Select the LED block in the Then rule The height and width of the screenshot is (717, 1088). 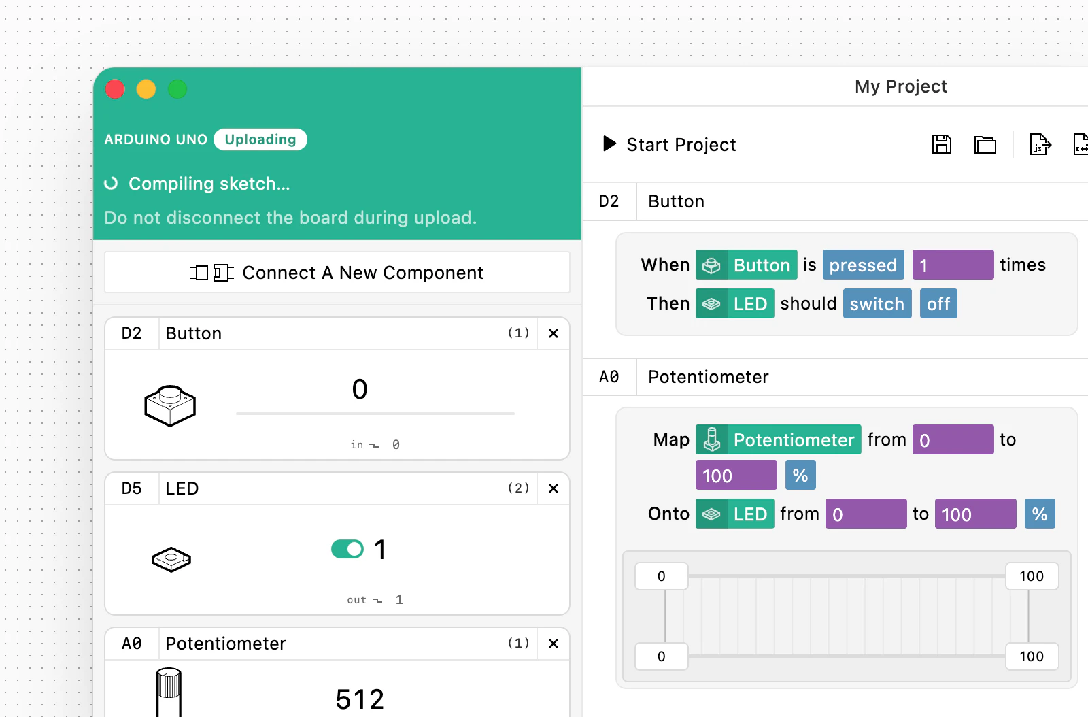tap(735, 303)
